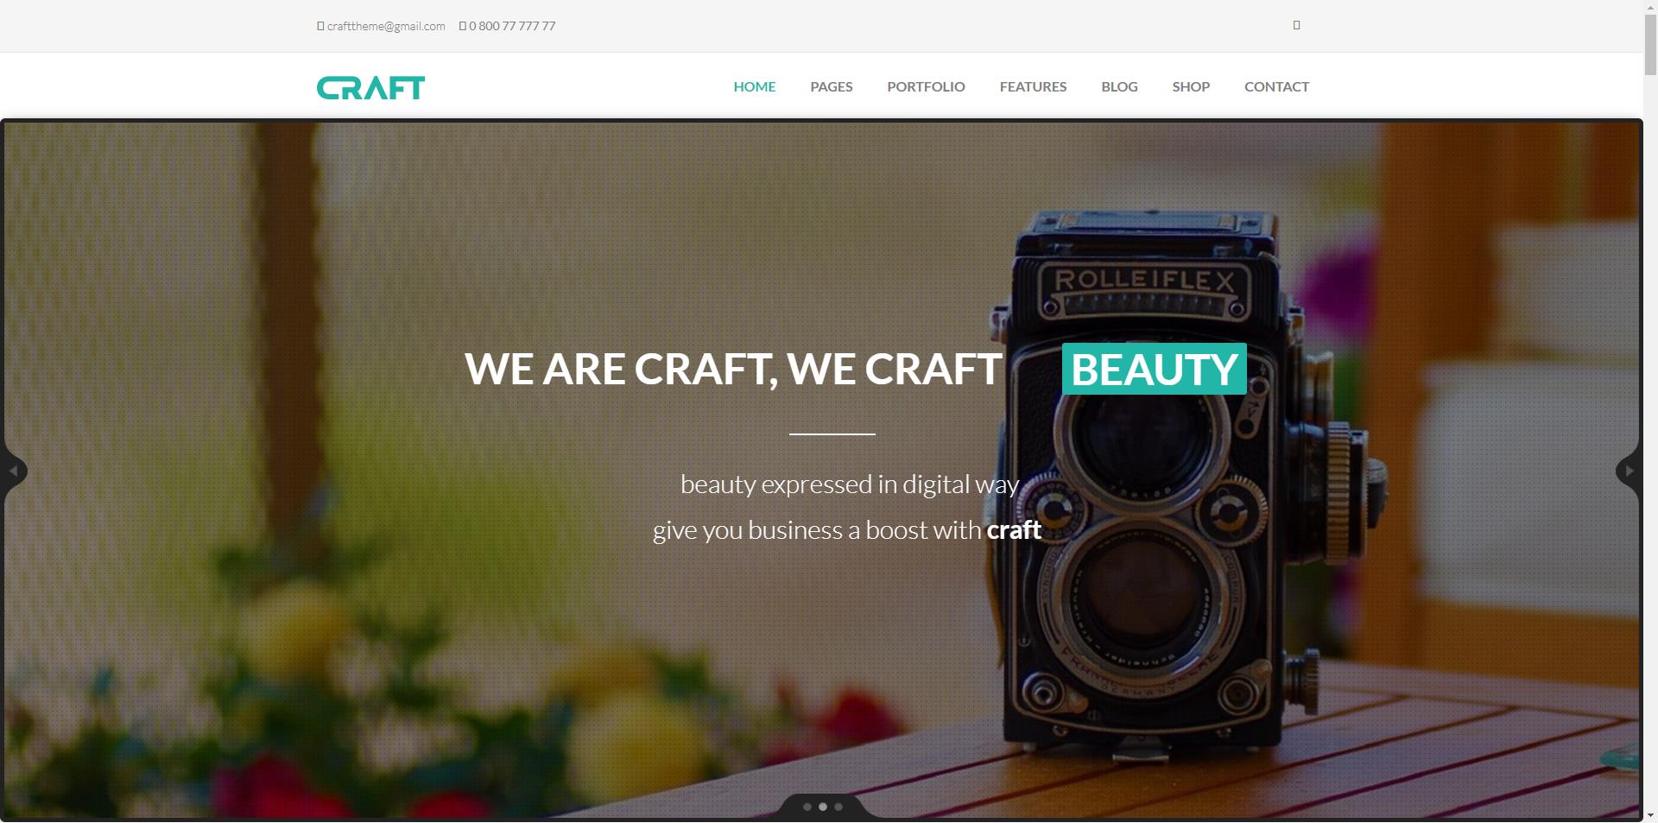Click the page vertical scrollbar thumb
The width and height of the screenshot is (1658, 823).
(x=1650, y=45)
